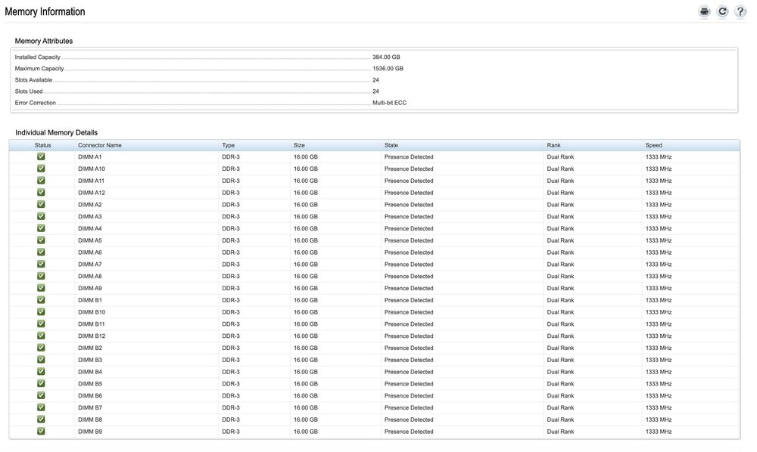Click the green status icon for DIMM B7
The height and width of the screenshot is (452, 757).
pyautogui.click(x=41, y=407)
